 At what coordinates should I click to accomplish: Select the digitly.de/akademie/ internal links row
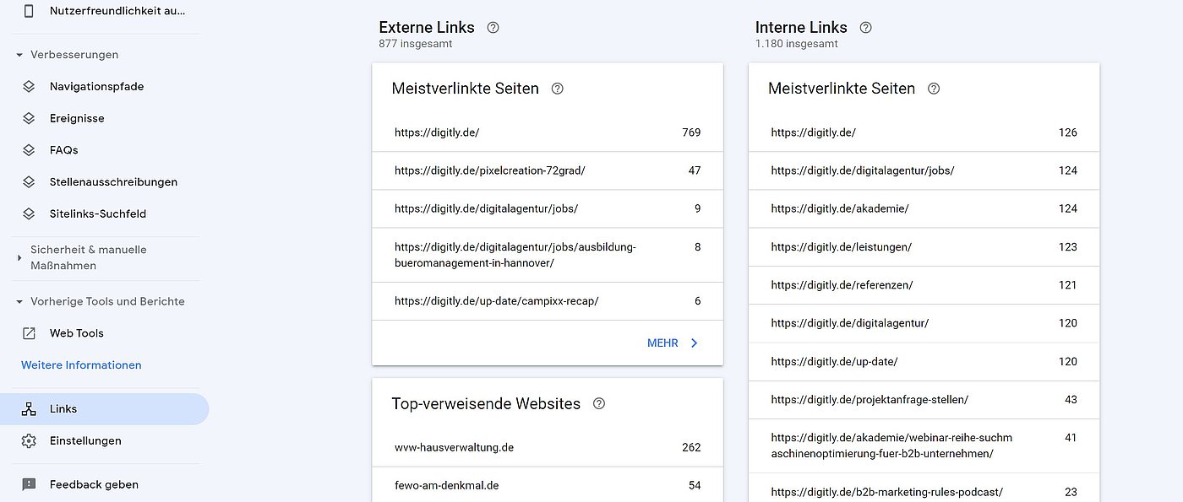(839, 208)
